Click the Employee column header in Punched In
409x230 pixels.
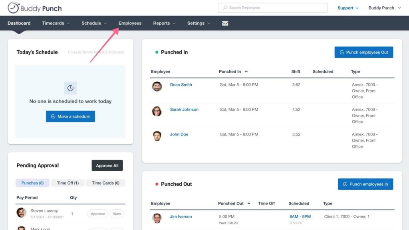[x=161, y=71]
